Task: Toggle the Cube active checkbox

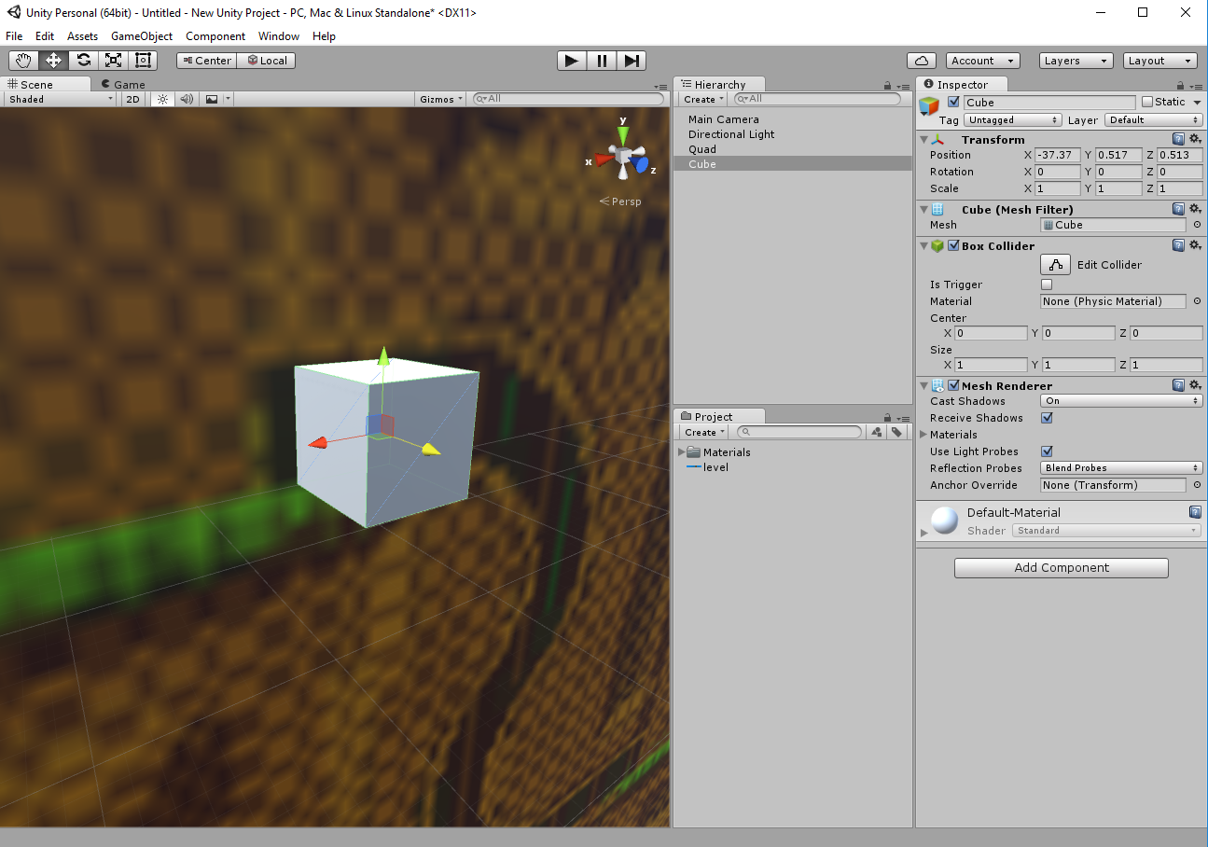Action: coord(953,102)
